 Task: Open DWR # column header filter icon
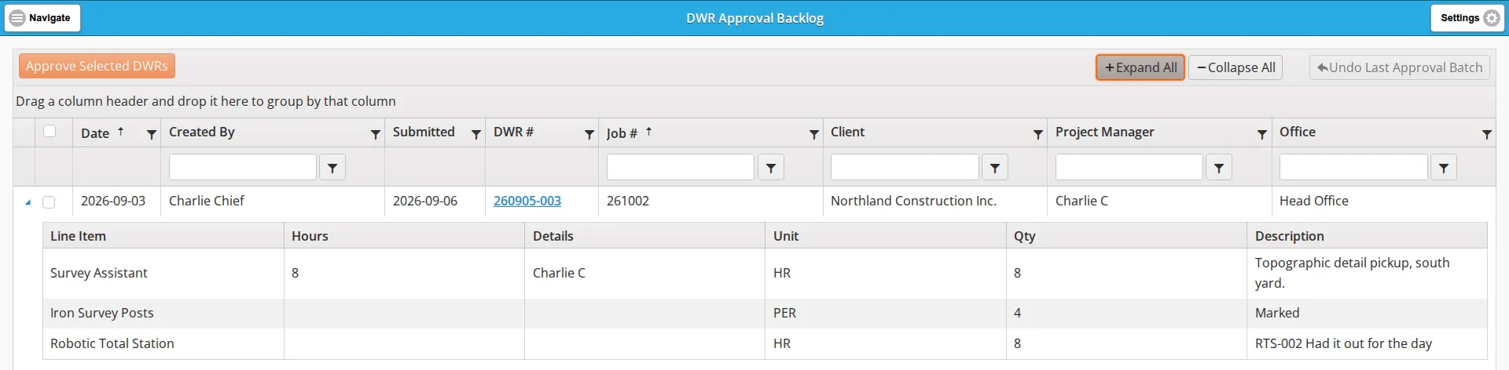click(x=589, y=134)
